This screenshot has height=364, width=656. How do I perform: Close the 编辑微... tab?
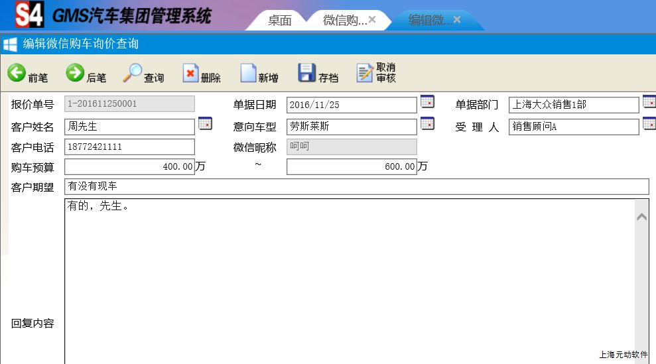(x=457, y=20)
